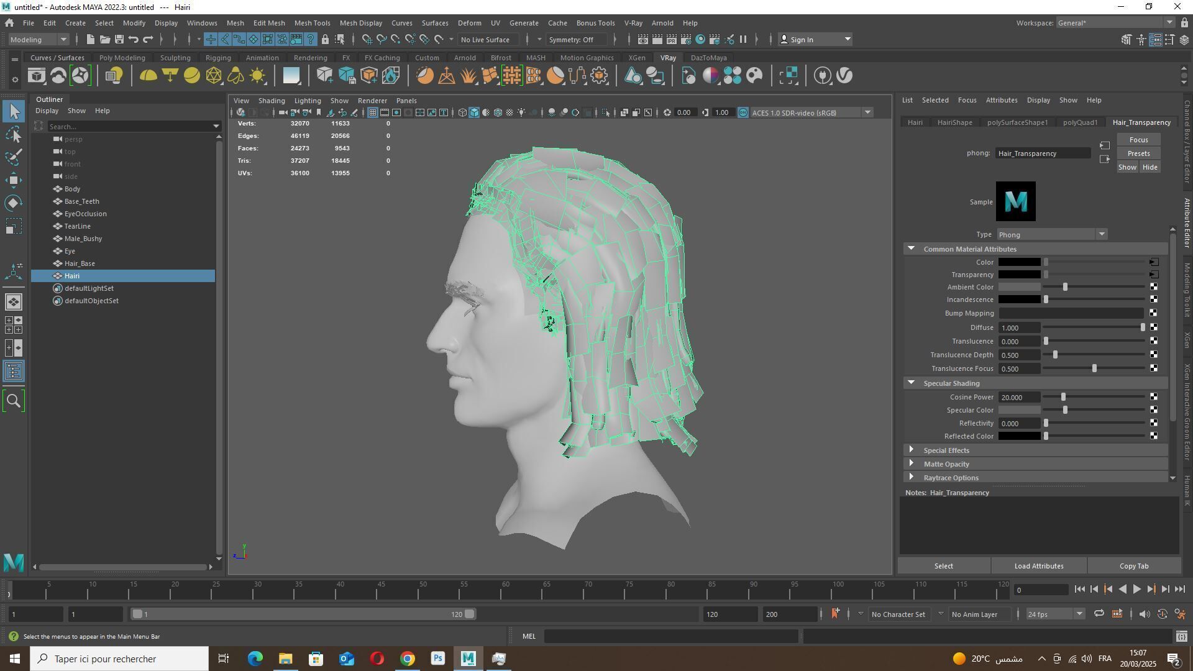The width and height of the screenshot is (1193, 671).
Task: Click the viewport wireframe shading icon
Action: pos(462,113)
